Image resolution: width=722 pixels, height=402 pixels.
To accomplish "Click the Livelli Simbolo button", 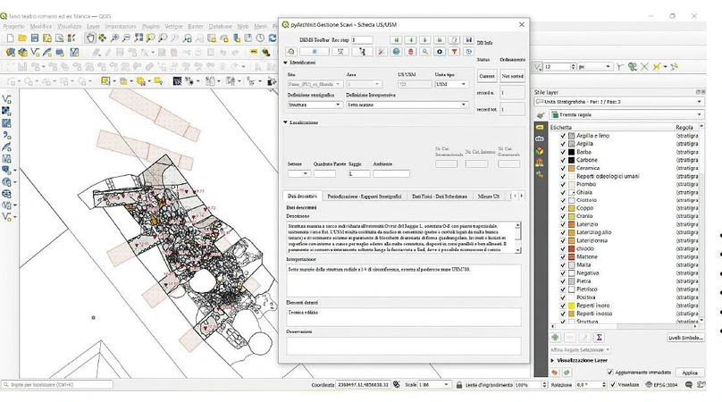I will pos(685,338).
